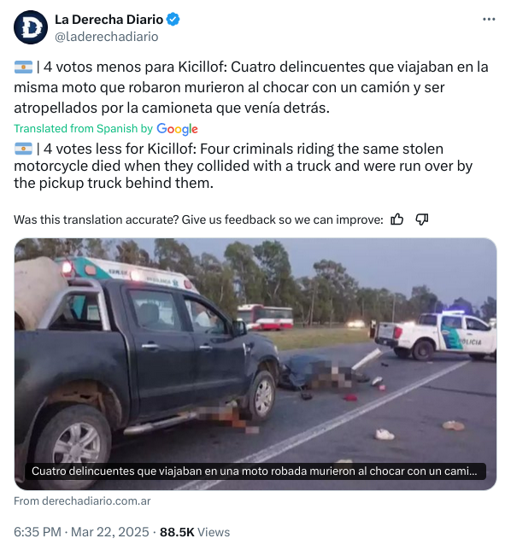Click the Argentina flag emoji in translated text
The height and width of the screenshot is (550, 511).
23,149
